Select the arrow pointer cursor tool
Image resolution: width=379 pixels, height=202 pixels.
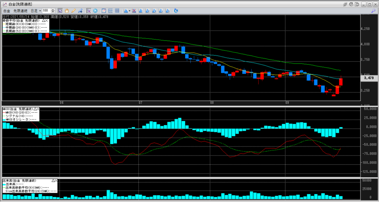point(60,11)
